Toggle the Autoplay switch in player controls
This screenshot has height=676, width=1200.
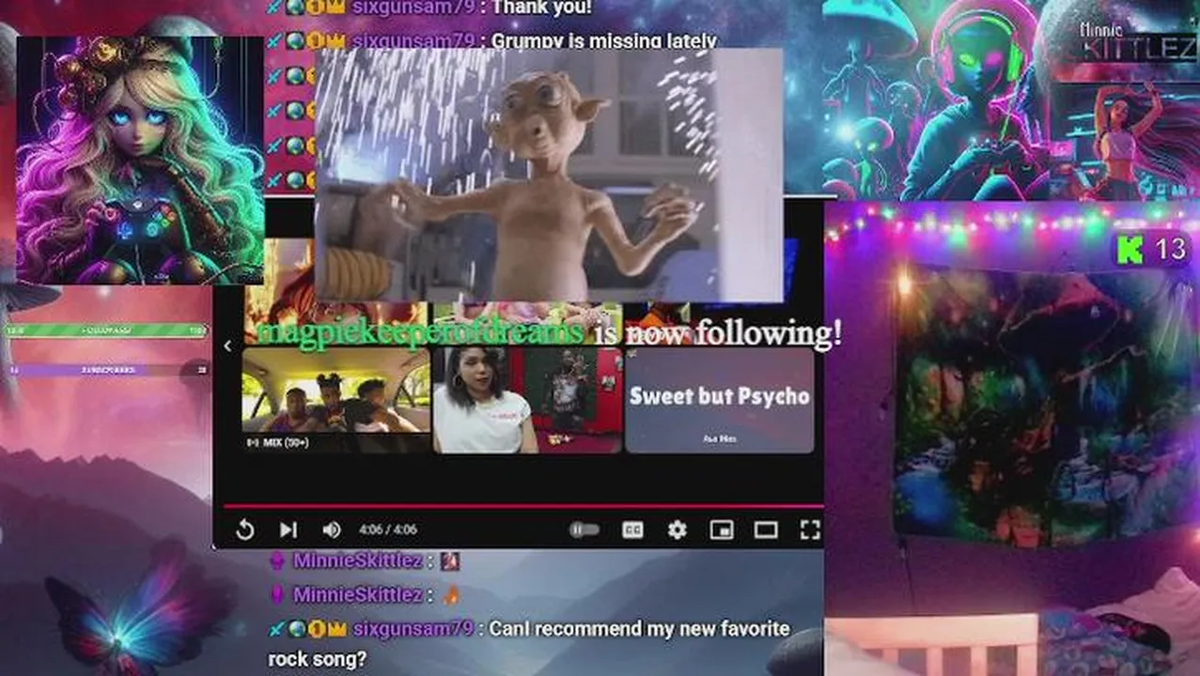(584, 530)
